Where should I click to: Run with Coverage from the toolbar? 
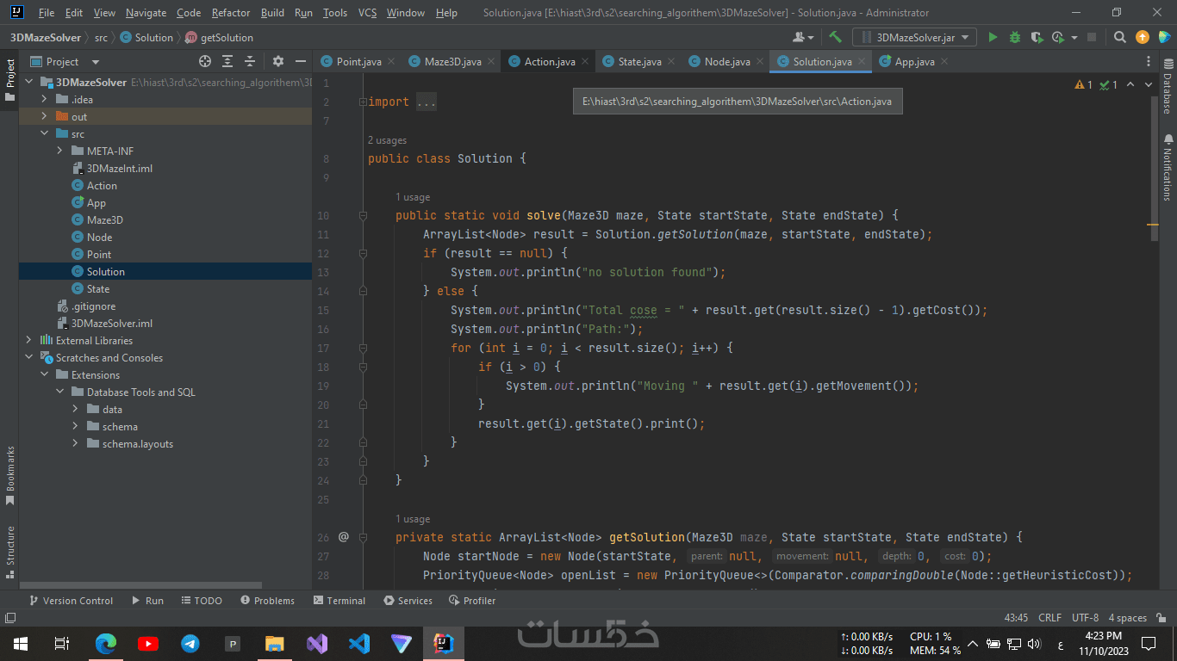[1037, 37]
